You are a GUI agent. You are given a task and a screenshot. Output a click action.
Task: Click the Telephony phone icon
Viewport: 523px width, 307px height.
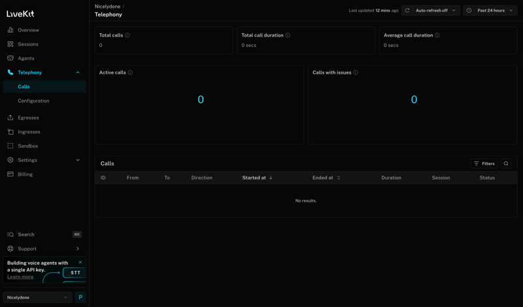tap(10, 73)
